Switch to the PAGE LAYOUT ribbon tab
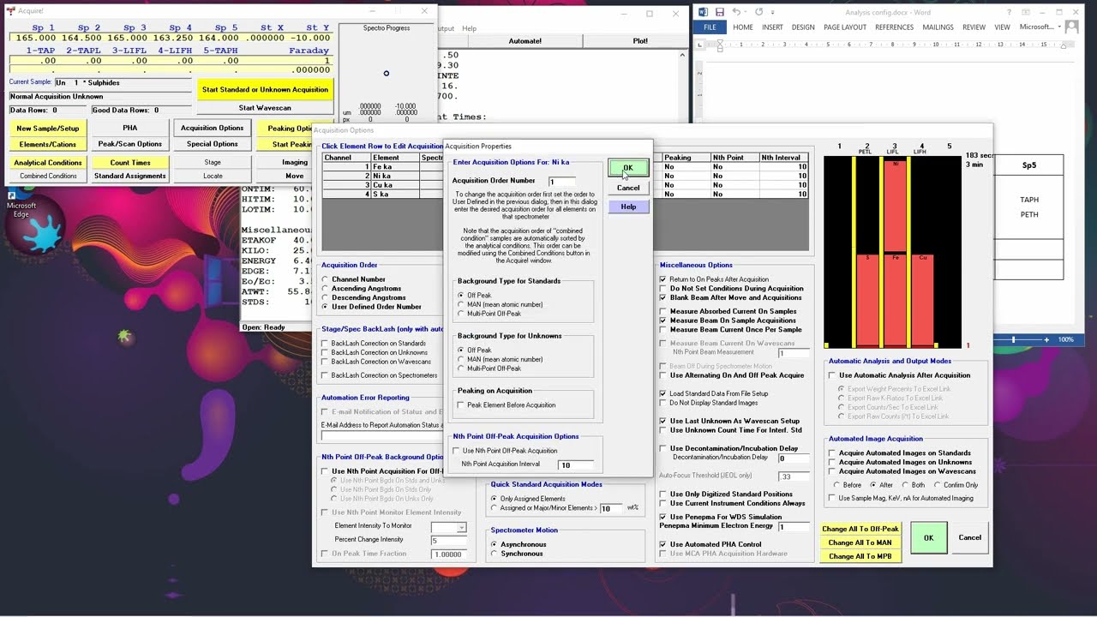 [845, 27]
